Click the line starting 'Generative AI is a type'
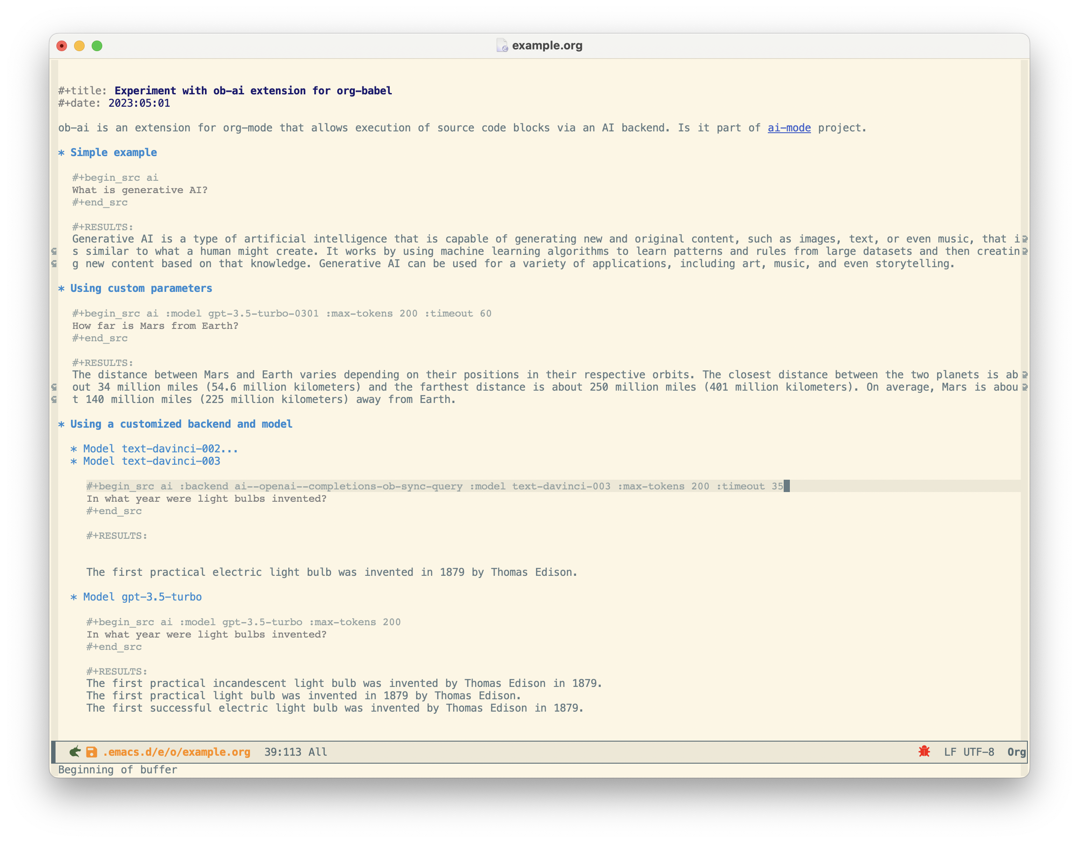The image size is (1079, 843). pos(547,239)
